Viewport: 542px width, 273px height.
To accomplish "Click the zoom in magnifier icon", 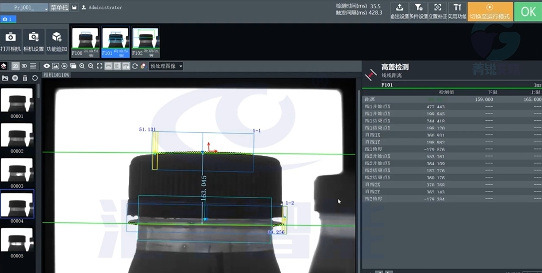I will (82, 66).
